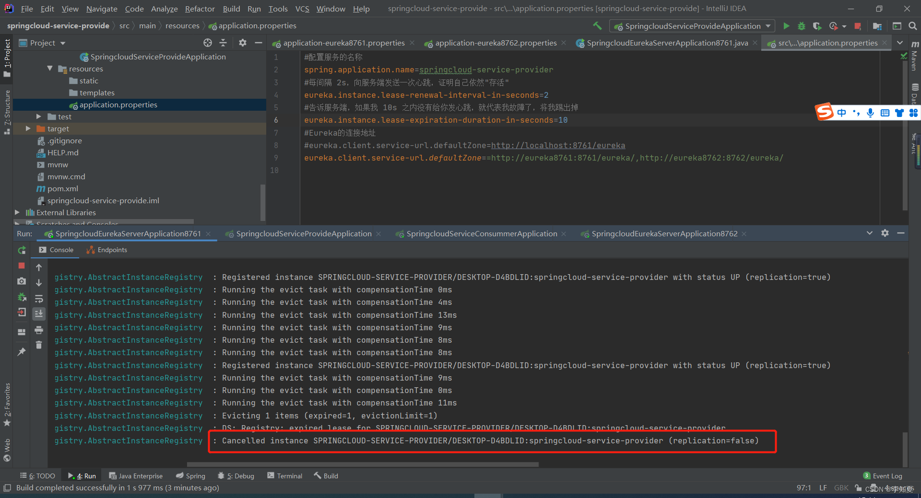
Task: Click the localhost:8761/eureka link
Action: (x=558, y=145)
